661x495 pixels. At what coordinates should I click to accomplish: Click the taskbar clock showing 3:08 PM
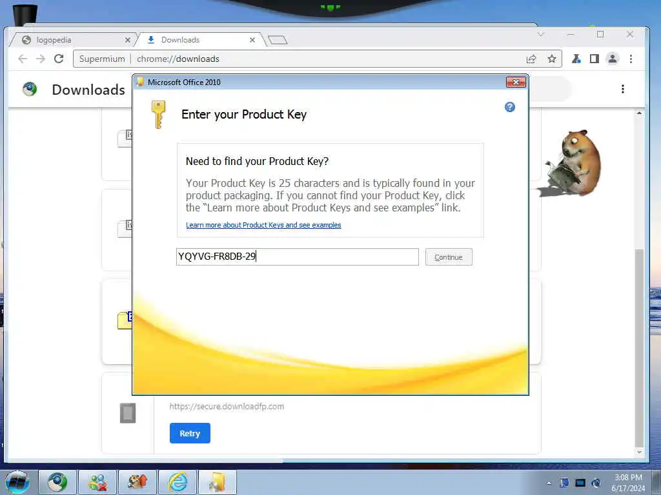coord(628,483)
